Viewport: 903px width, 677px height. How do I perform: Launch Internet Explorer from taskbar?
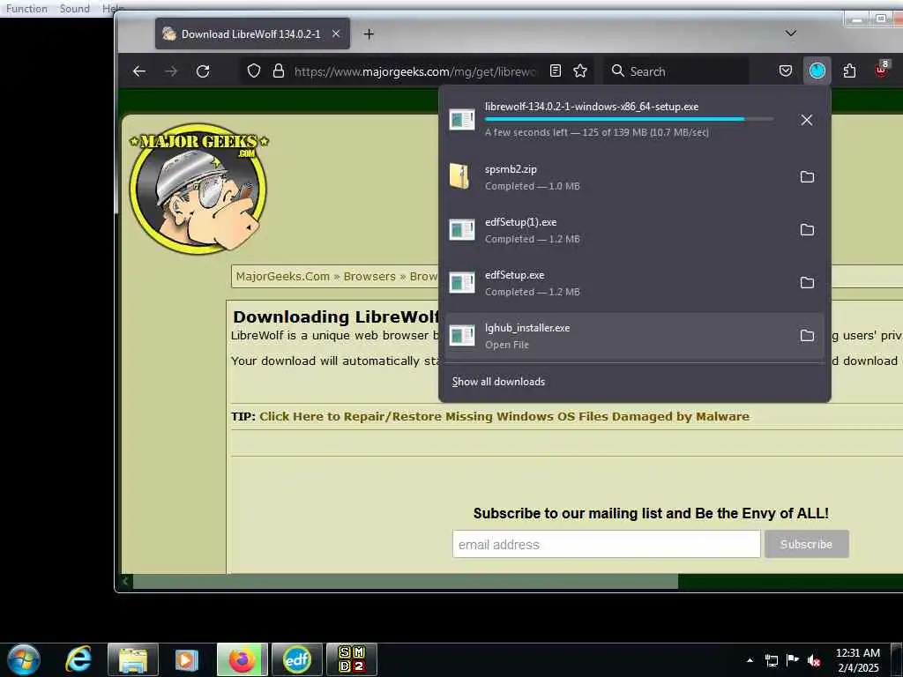point(78,659)
